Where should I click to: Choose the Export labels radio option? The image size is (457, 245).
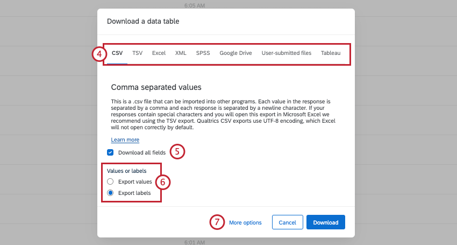click(110, 193)
